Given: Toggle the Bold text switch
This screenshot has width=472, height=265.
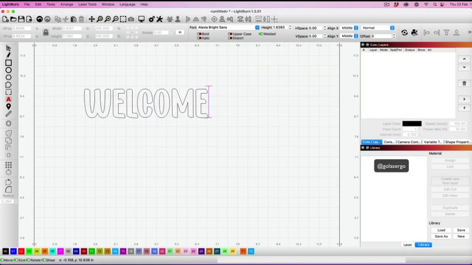Looking at the screenshot, I should [x=199, y=34].
